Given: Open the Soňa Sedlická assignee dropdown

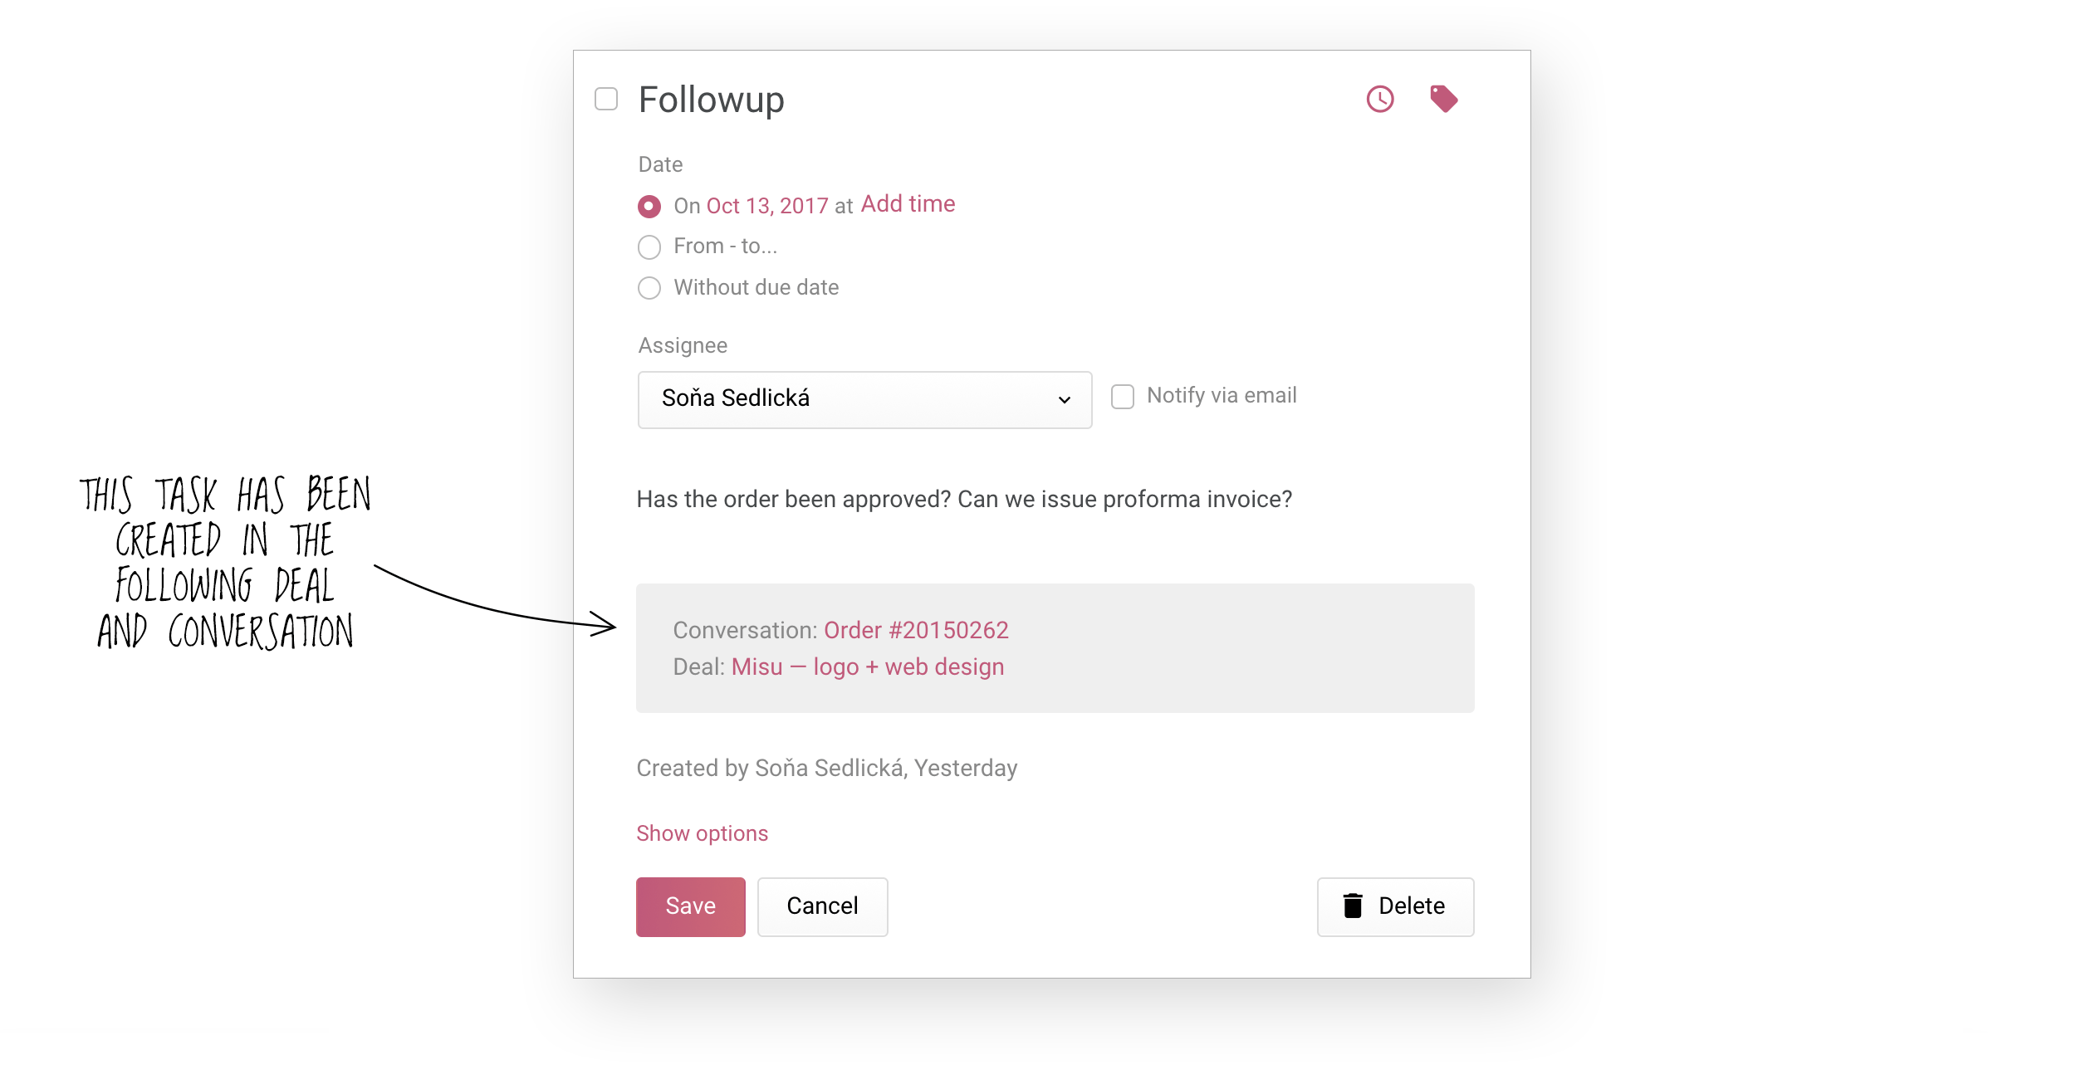Looking at the screenshot, I should [x=864, y=400].
